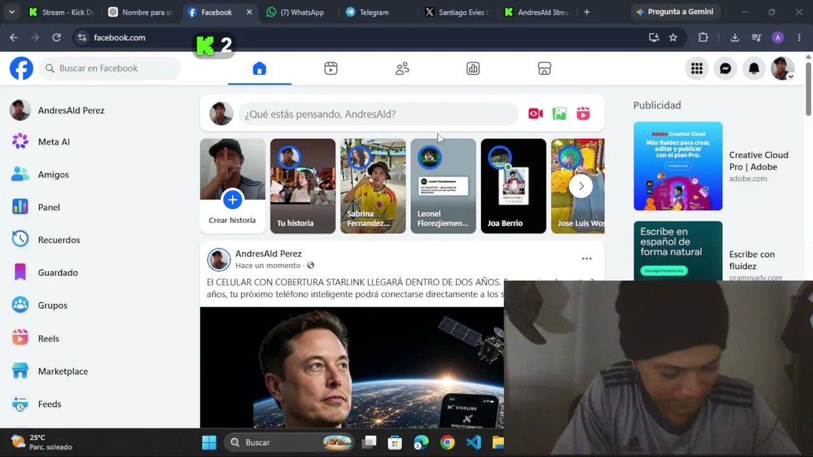Open the Facebook logo home link
Screen dimensions: 813x457
(21, 68)
